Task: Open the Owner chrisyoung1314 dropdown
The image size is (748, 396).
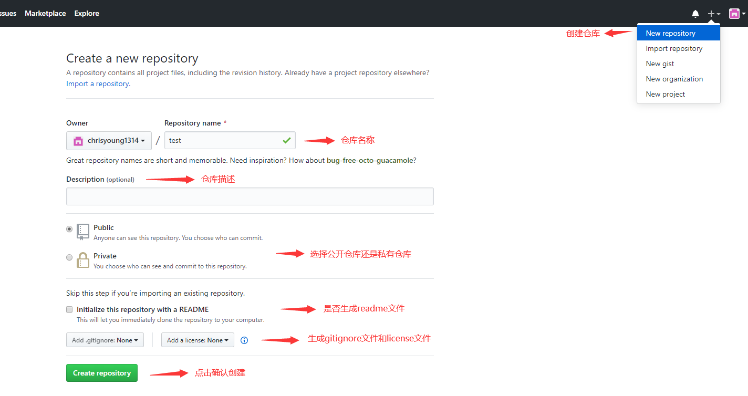Action: [x=109, y=141]
